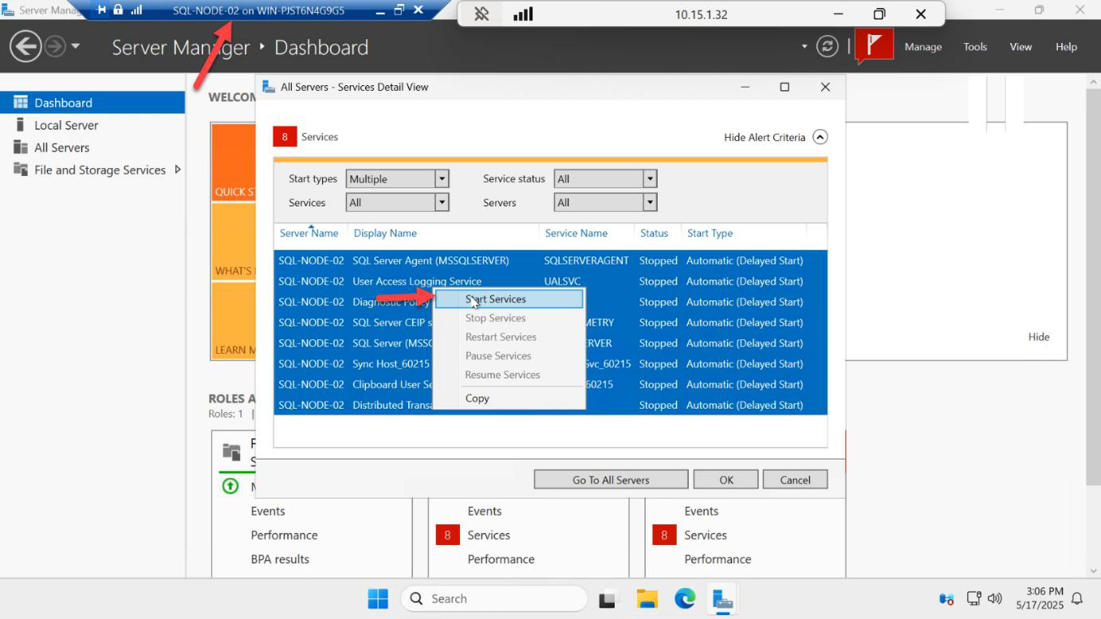This screenshot has width=1101, height=619.
Task: Click the SQLSERVERAGENT service name cell
Action: (x=586, y=261)
